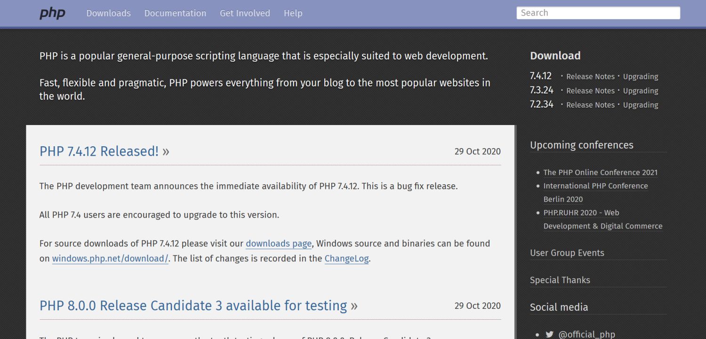The height and width of the screenshot is (339, 706).
Task: Open Release Notes for PHP 7.2.34
Action: pos(591,104)
